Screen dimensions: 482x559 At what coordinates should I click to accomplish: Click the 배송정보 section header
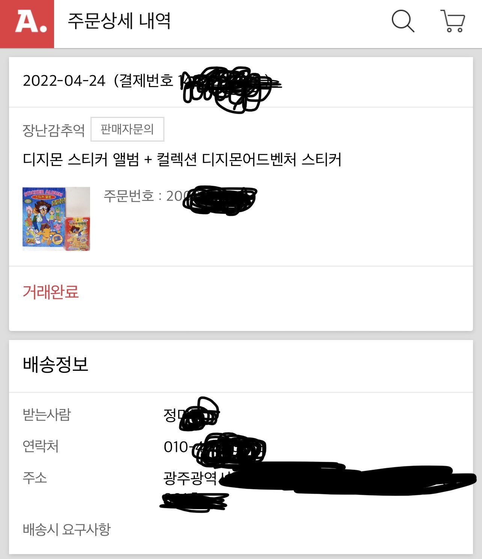click(56, 364)
